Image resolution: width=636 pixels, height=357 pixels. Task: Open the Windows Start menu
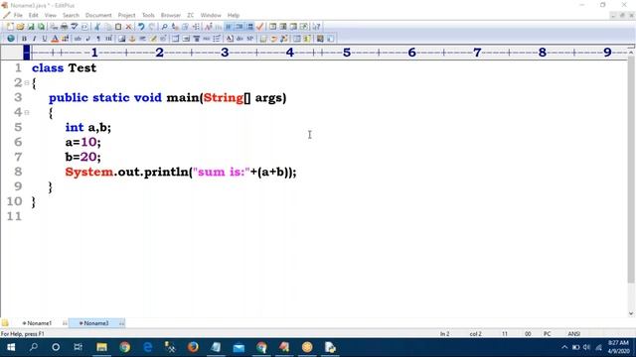[x=11, y=347]
